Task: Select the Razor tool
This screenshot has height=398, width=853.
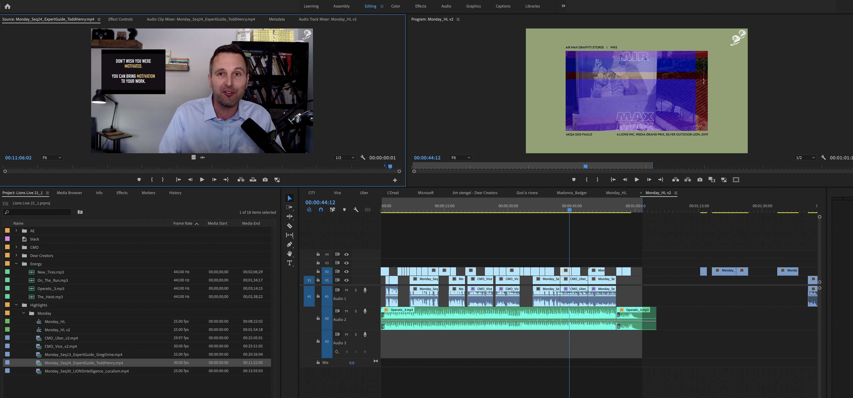Action: 289,226
